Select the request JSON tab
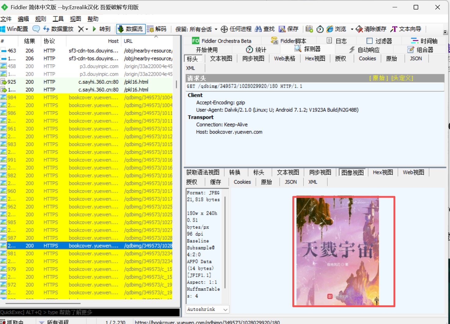This screenshot has height=324, width=450. [416, 59]
